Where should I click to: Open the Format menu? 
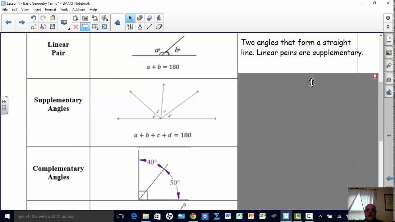tap(51, 10)
